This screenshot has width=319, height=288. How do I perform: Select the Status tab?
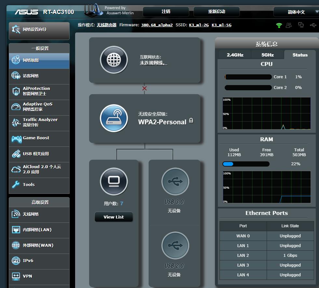coord(300,55)
